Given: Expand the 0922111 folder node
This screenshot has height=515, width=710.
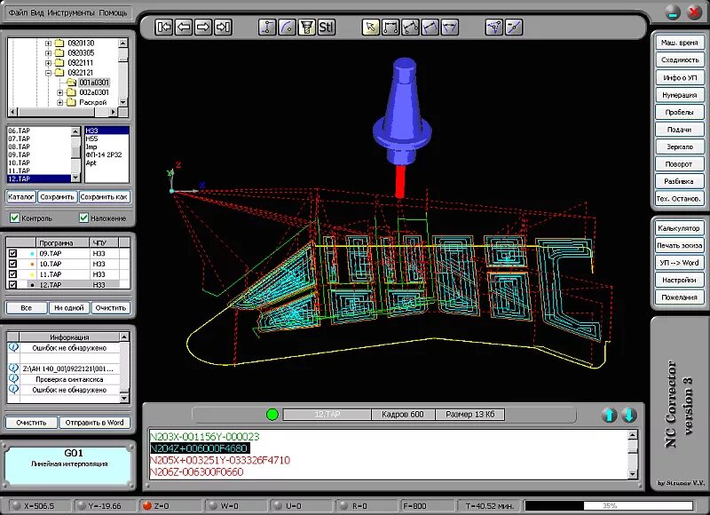Looking at the screenshot, I should pos(48,63).
